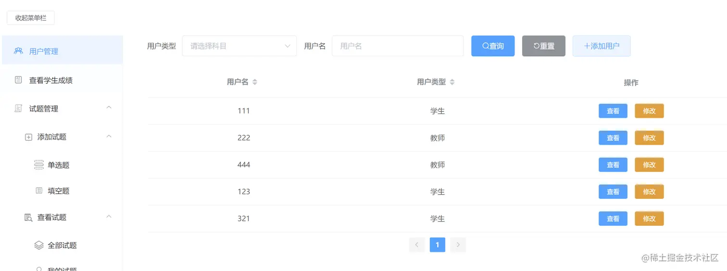
Task: Collapse the 试题管理 submenu chevron
Action: (109, 108)
